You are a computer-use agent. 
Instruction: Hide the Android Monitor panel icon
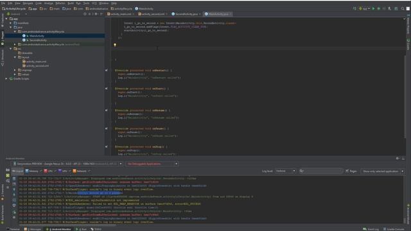(x=403, y=158)
